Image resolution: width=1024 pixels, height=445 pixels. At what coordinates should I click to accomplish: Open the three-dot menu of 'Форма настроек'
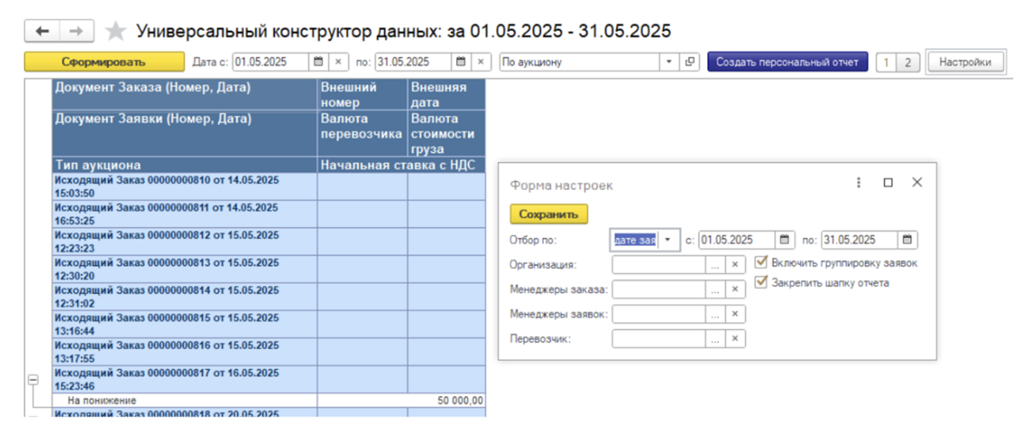click(x=859, y=183)
